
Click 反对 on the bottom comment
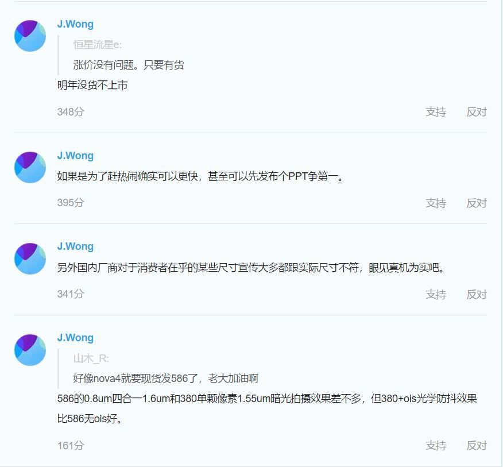coord(477,445)
